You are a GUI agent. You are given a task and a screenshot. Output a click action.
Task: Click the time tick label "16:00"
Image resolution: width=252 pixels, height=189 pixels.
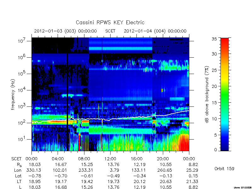136,159
